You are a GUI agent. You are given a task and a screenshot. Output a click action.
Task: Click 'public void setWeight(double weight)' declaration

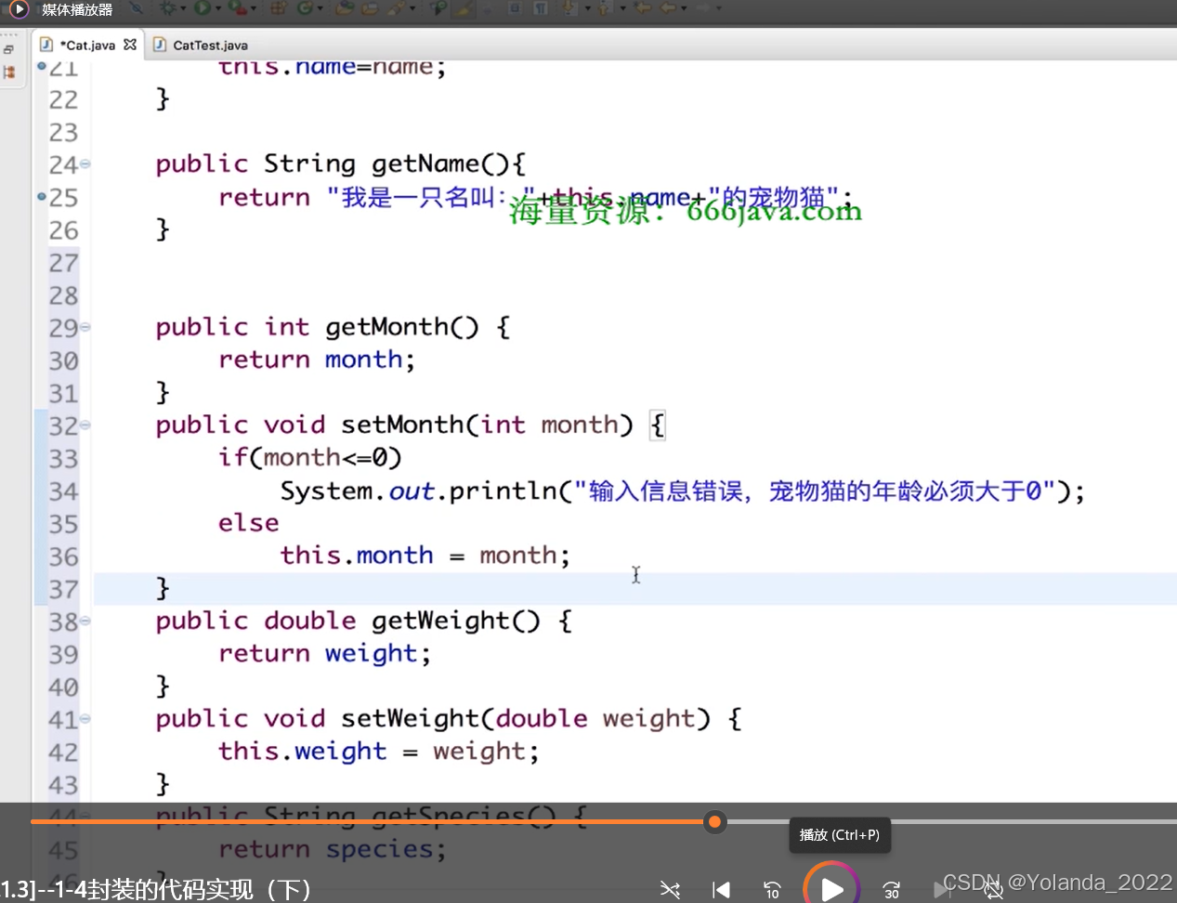click(433, 719)
